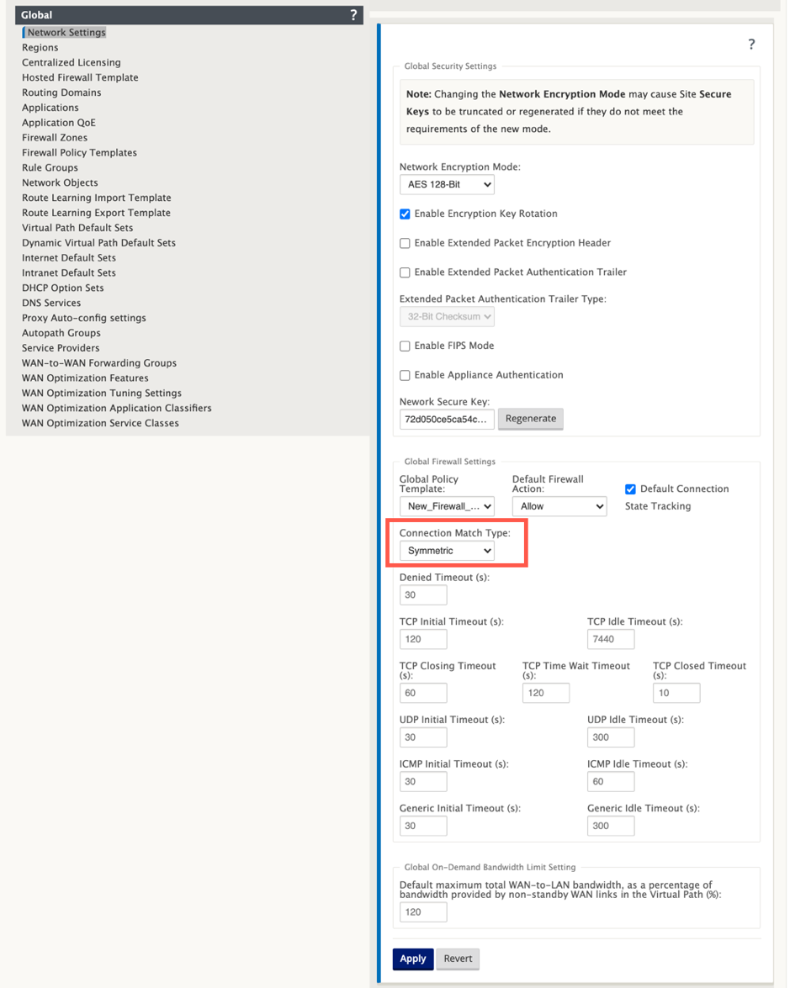Viewport: 790px width, 988px height.
Task: Open help for the Global panel header
Action: tap(353, 15)
